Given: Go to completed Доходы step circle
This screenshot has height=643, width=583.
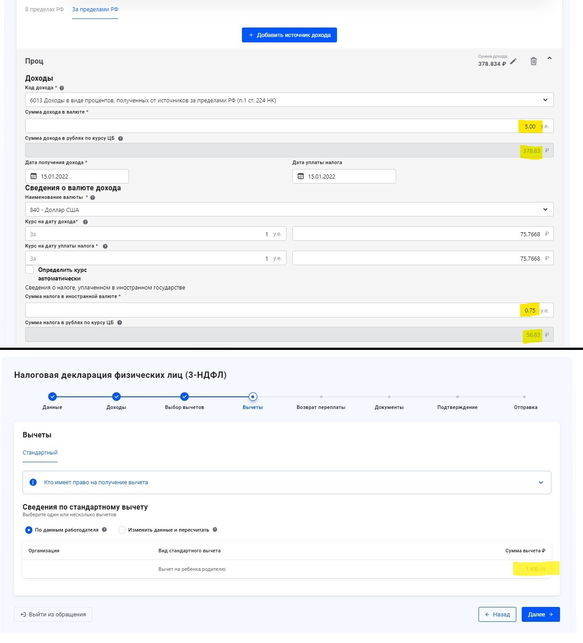Looking at the screenshot, I should (116, 396).
